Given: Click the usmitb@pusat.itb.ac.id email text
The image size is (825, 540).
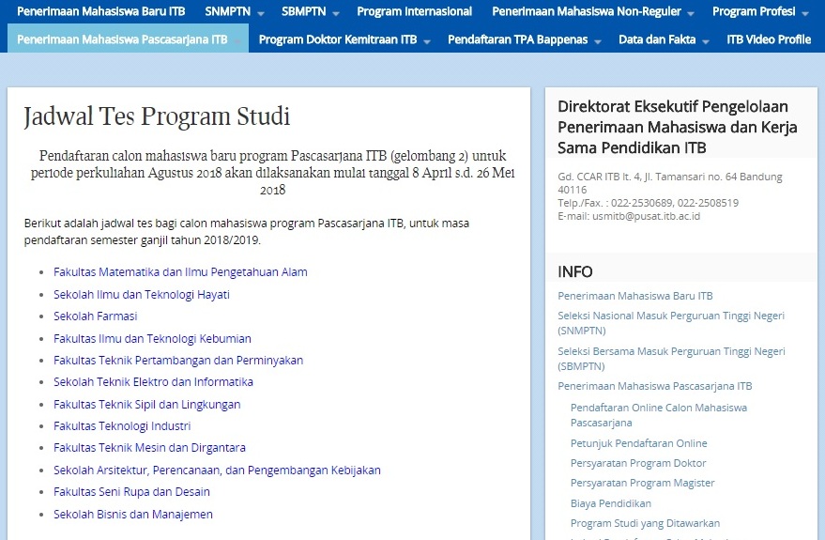Looking at the screenshot, I should (x=646, y=216).
